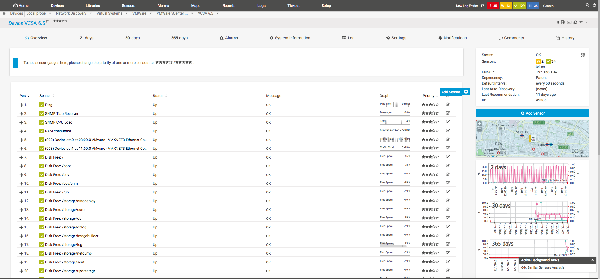Expand the Virtual Systems breadcrumb dropdown

(x=127, y=13)
